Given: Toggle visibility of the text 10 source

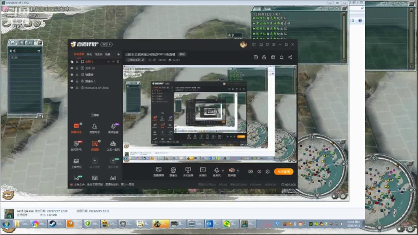Looking at the screenshot, I should [x=72, y=68].
